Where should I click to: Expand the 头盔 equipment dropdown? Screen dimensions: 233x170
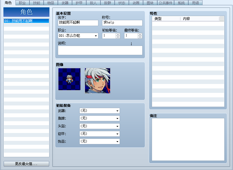100,126
